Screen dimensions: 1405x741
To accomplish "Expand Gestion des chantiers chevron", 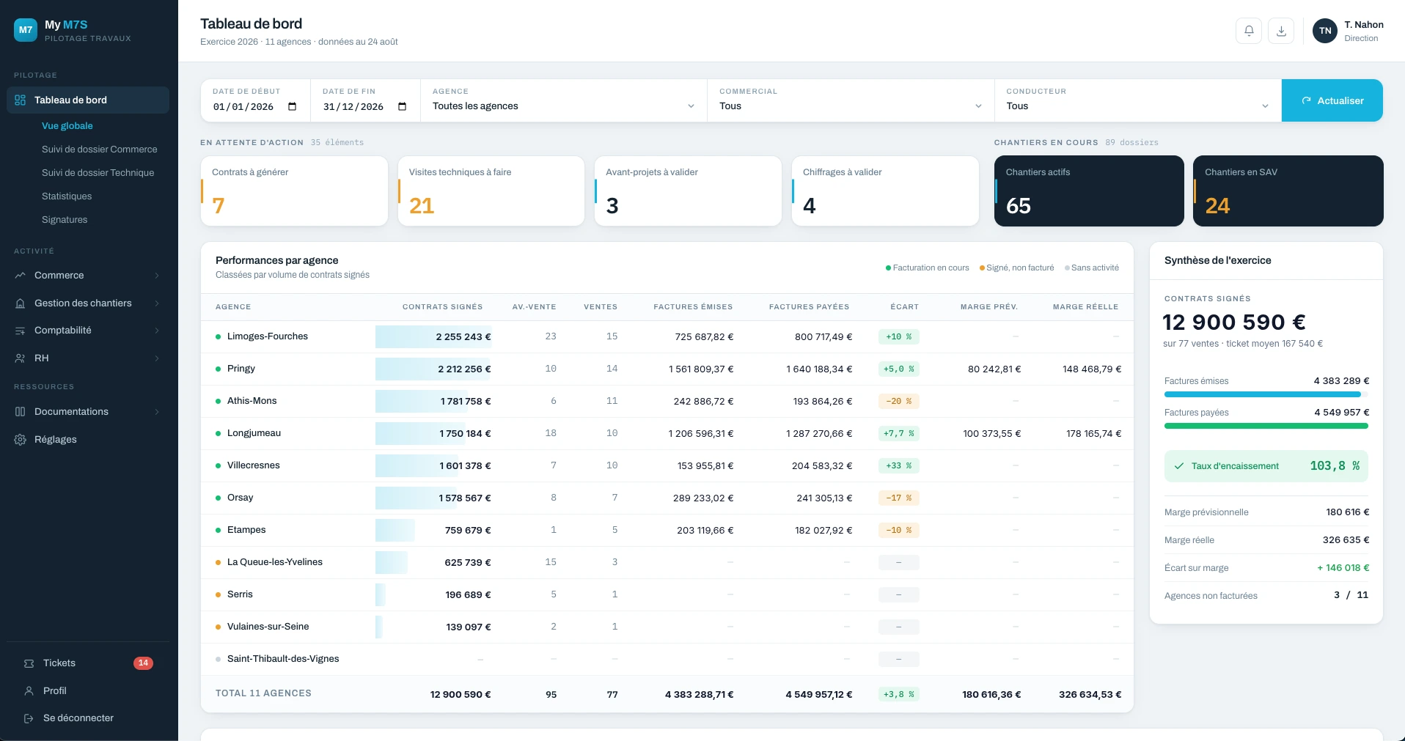I will pos(157,303).
